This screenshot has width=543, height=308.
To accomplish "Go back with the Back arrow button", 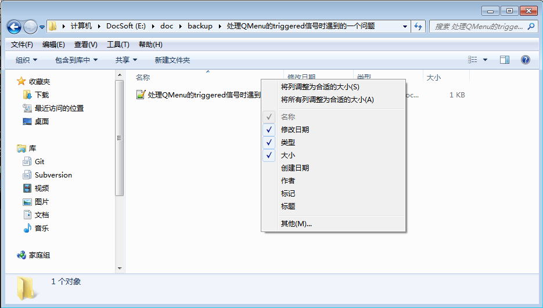I will click(14, 27).
